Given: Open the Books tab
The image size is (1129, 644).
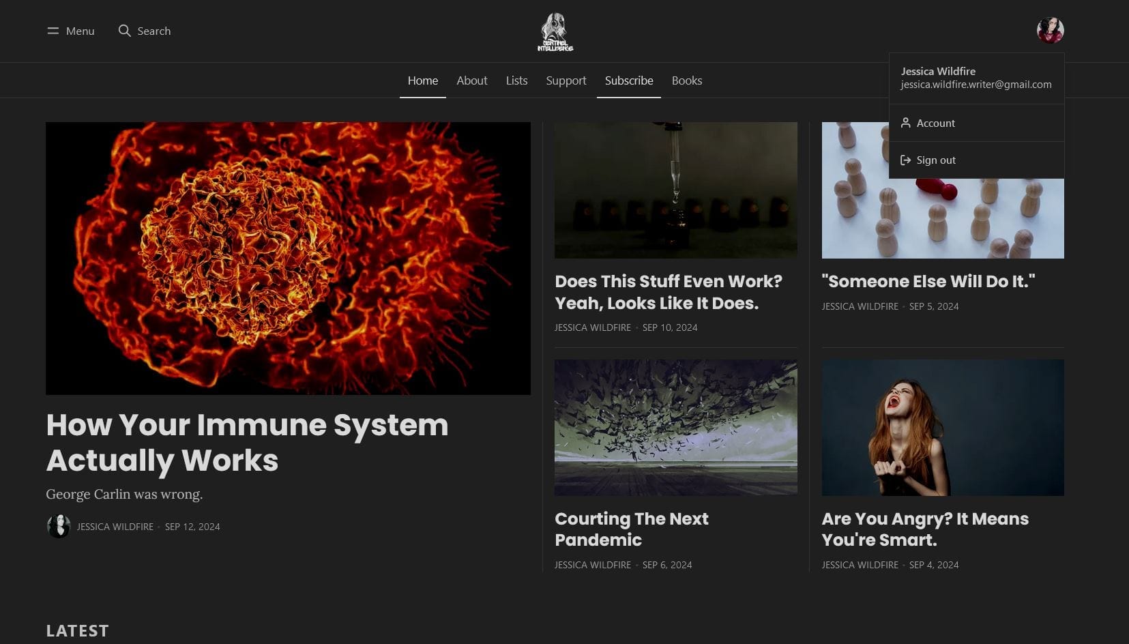Looking at the screenshot, I should [687, 80].
